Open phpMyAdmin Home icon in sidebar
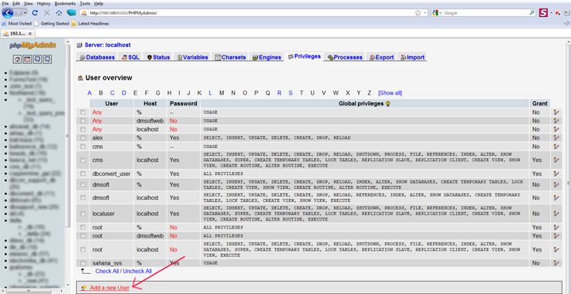The width and height of the screenshot is (571, 294). [17, 59]
